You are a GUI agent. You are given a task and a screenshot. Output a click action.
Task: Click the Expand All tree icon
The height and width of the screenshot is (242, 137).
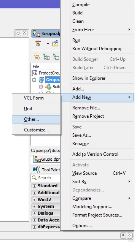(46, 57)
